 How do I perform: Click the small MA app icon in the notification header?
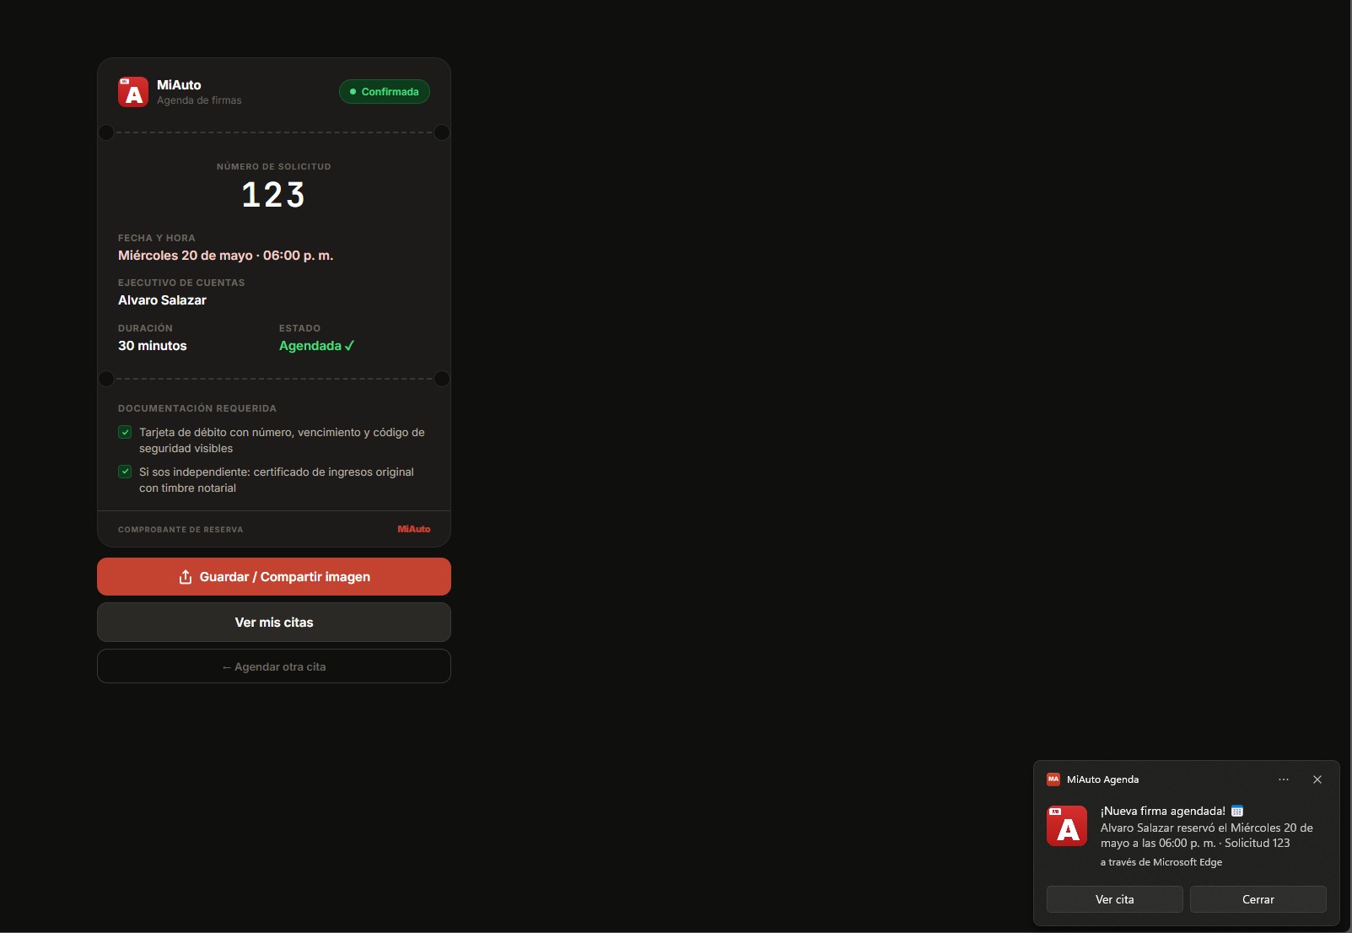pos(1053,779)
